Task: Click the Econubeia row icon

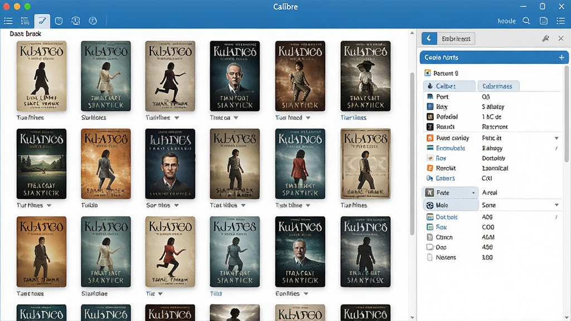Action: 430,148
